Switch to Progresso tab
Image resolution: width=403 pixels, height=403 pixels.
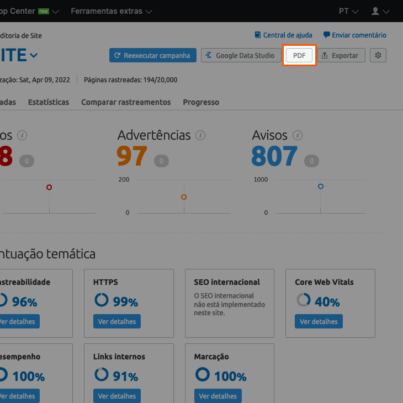(201, 102)
